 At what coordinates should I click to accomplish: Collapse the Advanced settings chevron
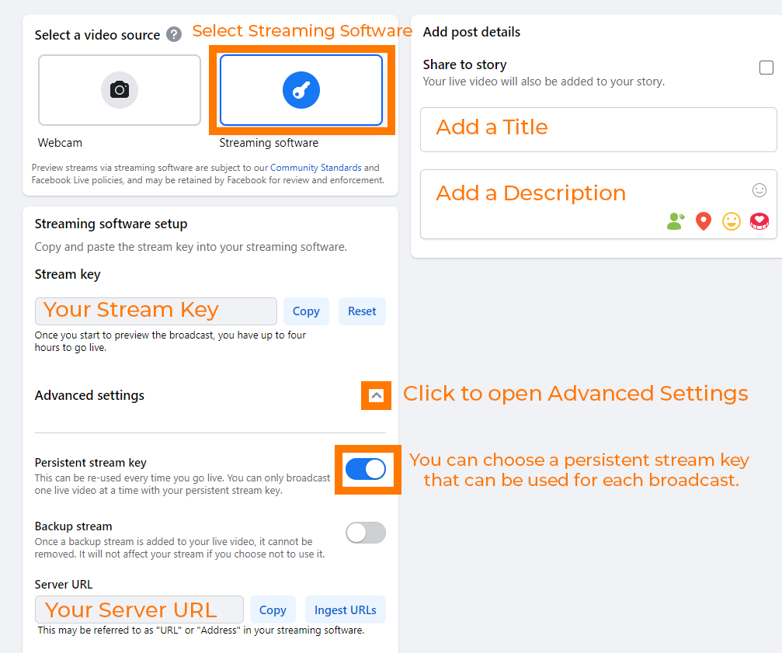(377, 395)
